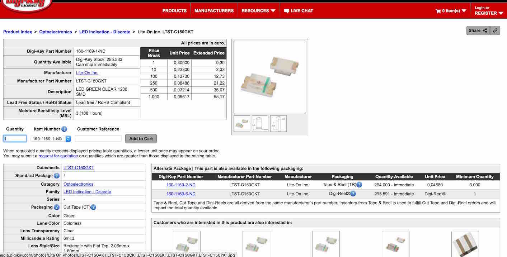Screen dimensions: 507x257
Task: Show help for Tape & Reel (TR)
Action: point(359,185)
